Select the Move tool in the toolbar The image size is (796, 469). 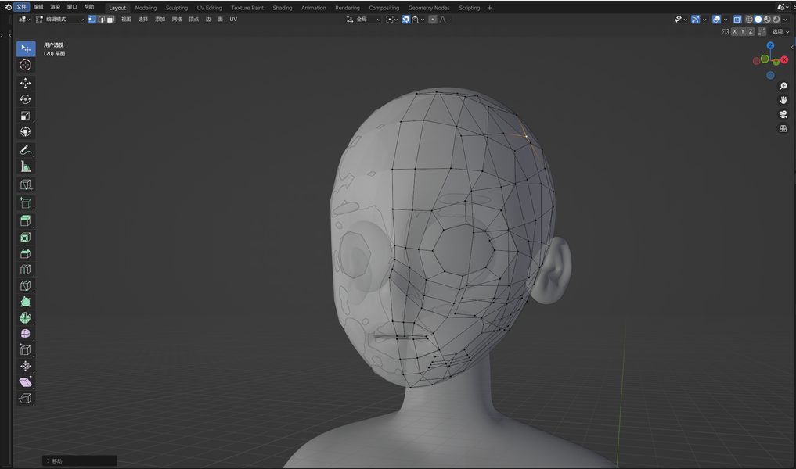coord(26,83)
